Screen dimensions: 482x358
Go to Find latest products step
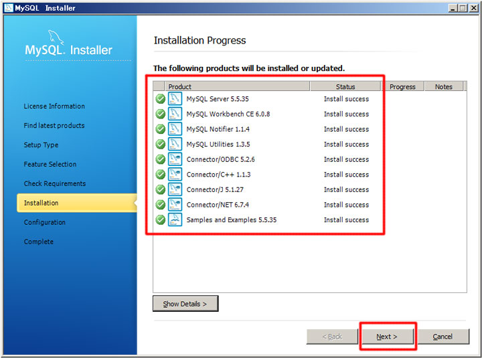coord(54,126)
